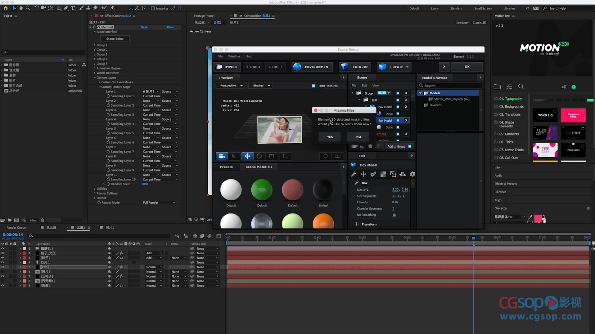Click the Motion Bro search icon

pos(521,87)
